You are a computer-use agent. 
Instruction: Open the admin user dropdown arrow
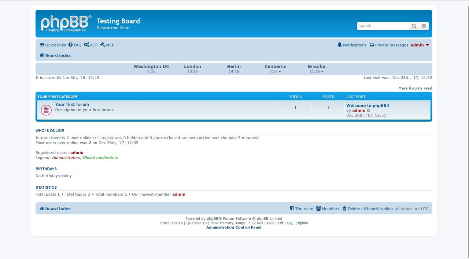427,45
